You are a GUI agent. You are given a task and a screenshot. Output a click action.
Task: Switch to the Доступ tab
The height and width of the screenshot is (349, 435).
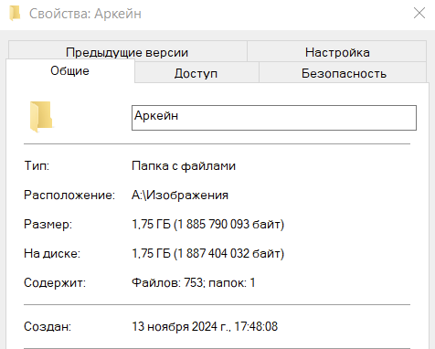pos(196,73)
